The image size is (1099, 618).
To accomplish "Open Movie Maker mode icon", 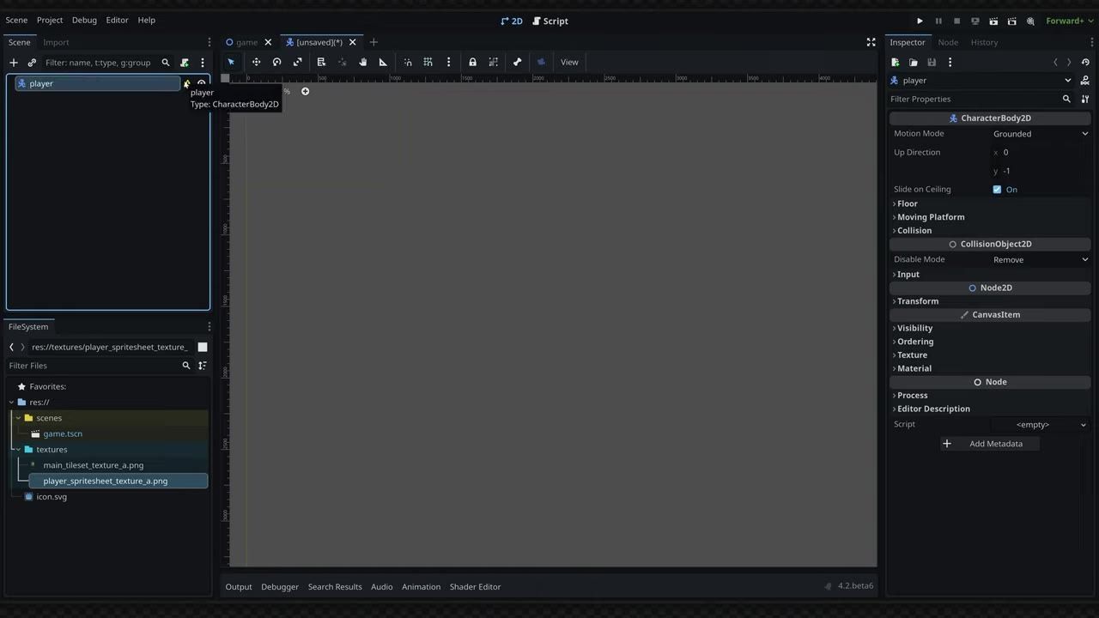I will point(1030,21).
